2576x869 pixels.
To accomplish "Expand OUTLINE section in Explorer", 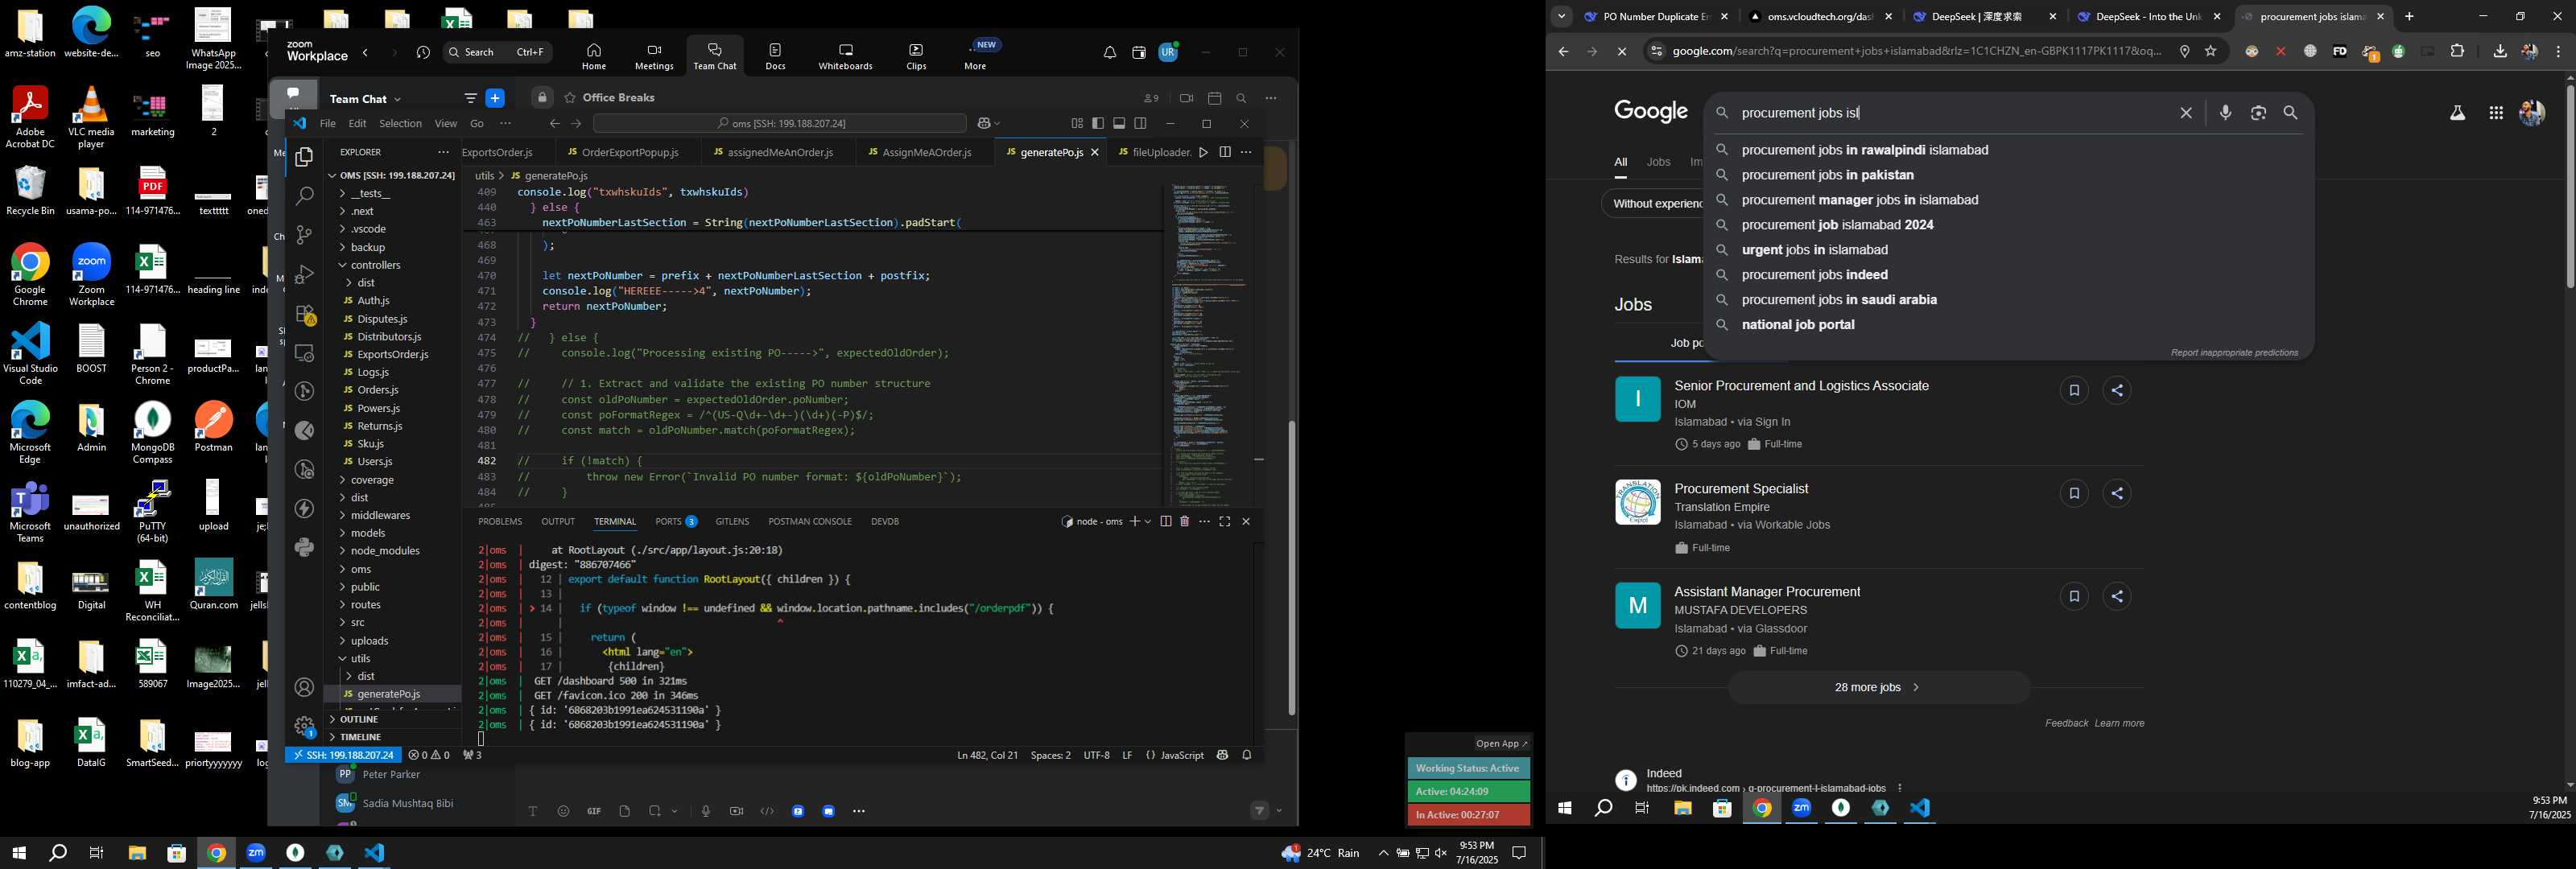I will click(359, 720).
